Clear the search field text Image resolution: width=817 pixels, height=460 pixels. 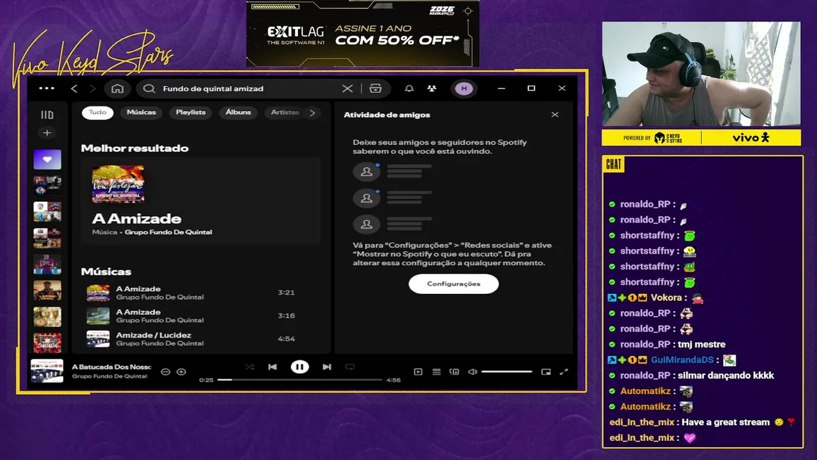coord(347,88)
